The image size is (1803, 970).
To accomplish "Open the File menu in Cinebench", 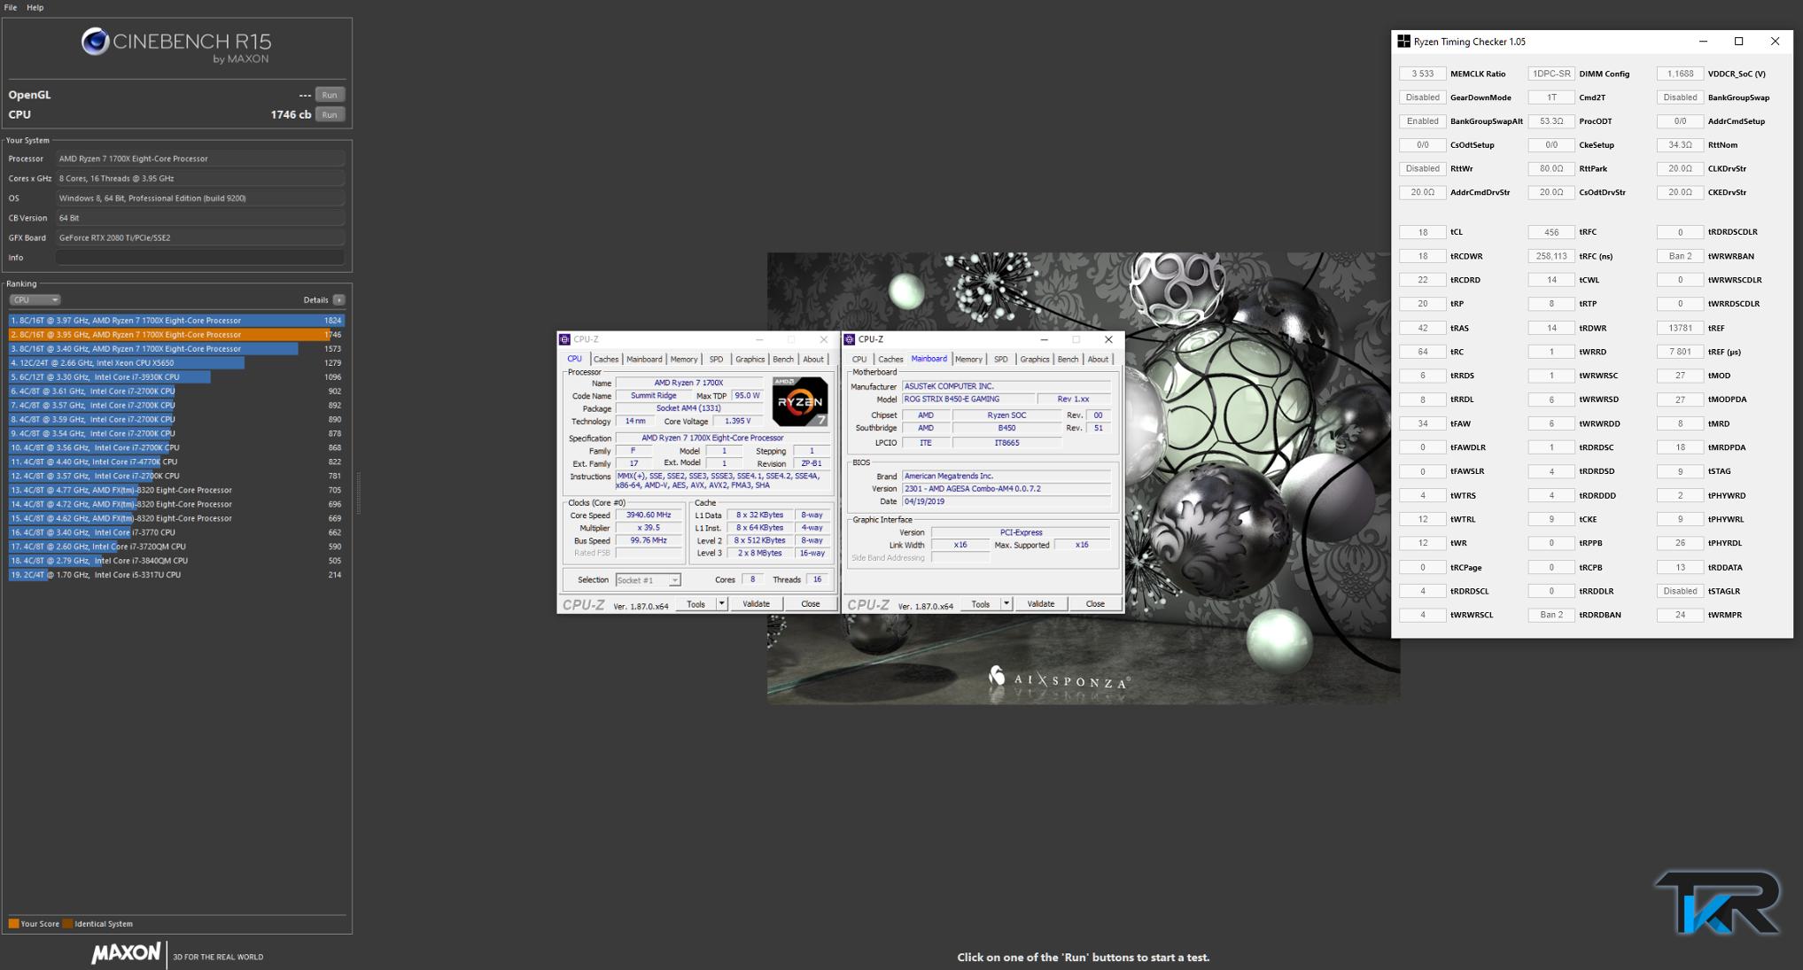I will point(11,7).
